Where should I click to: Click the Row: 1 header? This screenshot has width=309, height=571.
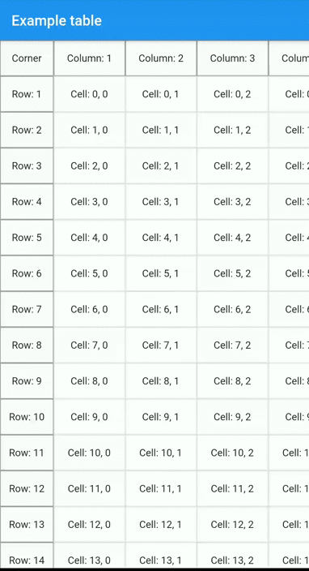pyautogui.click(x=27, y=94)
